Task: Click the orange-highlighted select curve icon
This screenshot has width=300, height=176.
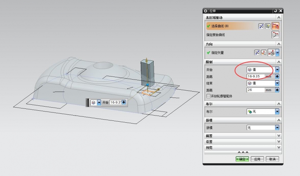Action: click(275, 26)
